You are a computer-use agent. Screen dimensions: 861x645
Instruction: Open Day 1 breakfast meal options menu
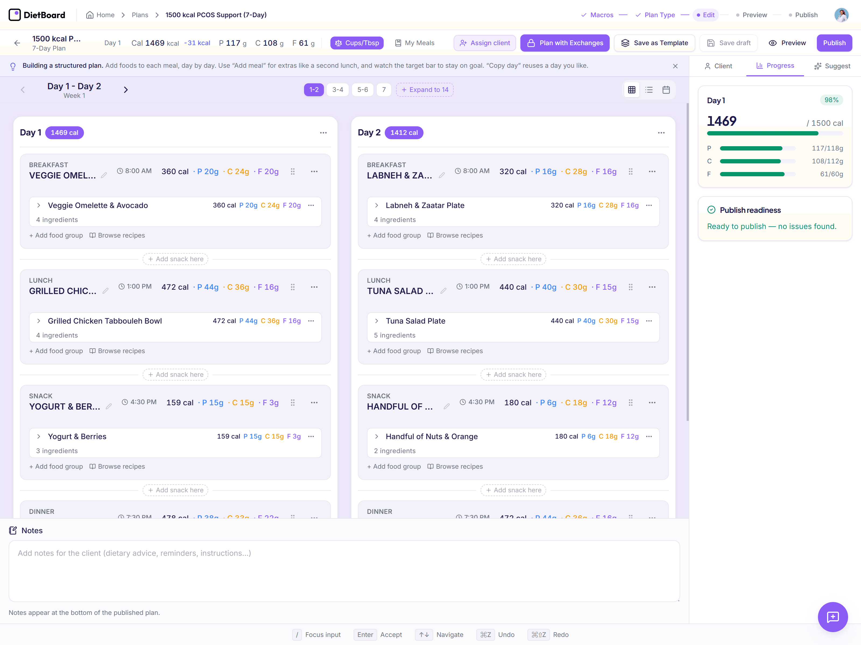(314, 171)
